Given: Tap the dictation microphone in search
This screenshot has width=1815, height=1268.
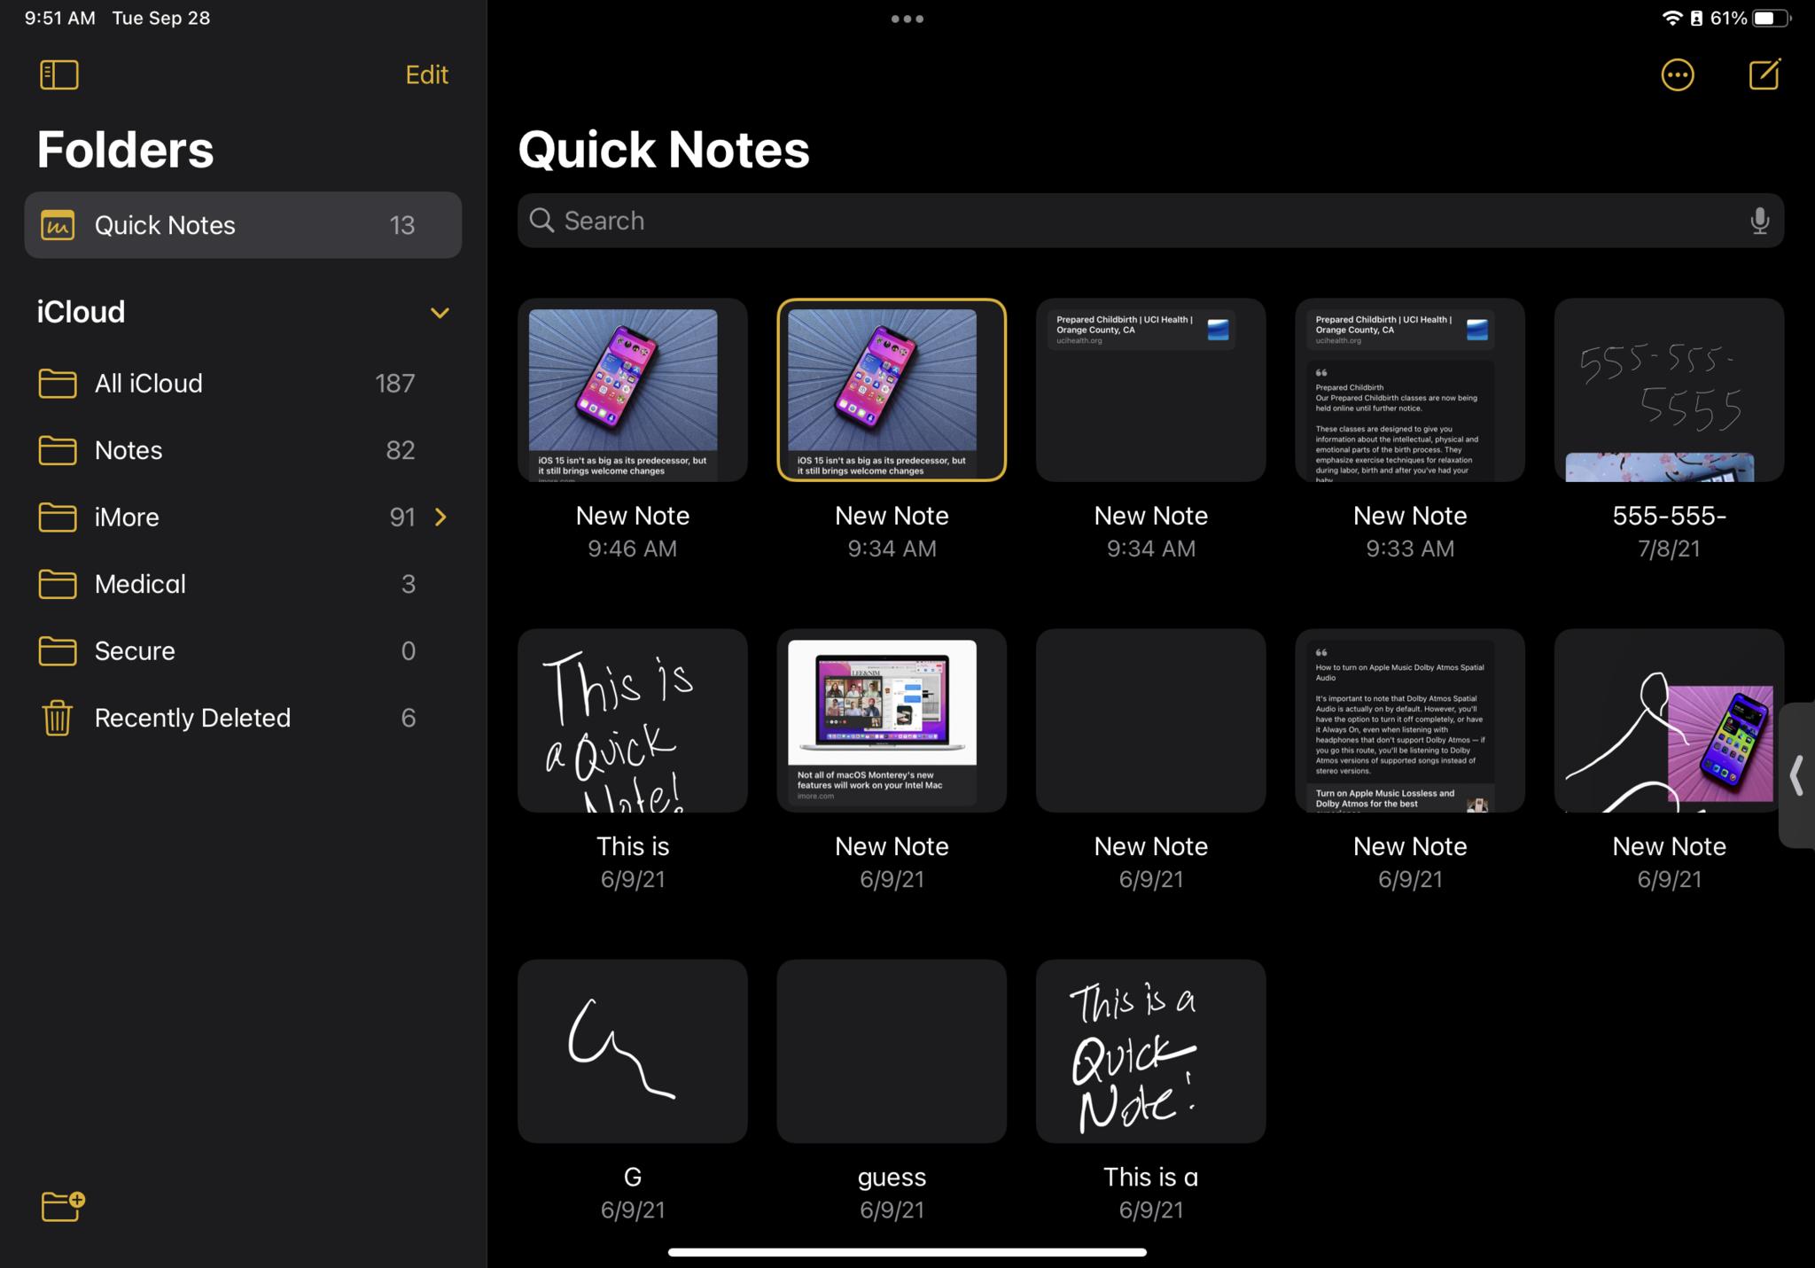Looking at the screenshot, I should [x=1759, y=221].
